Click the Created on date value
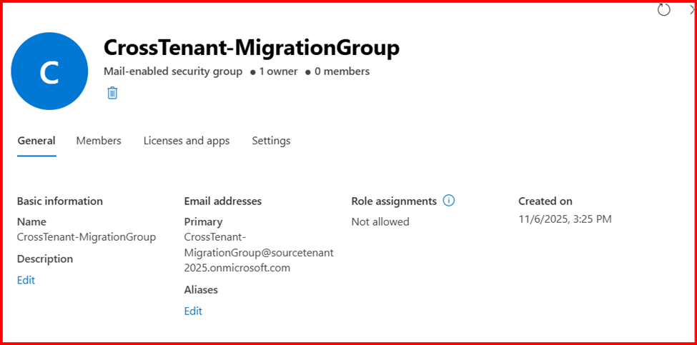 coord(565,219)
